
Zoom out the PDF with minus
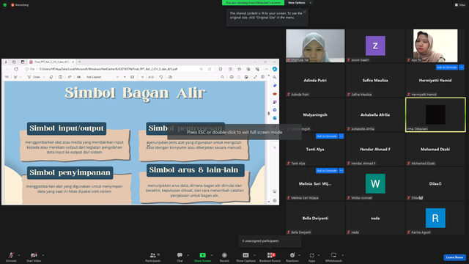coord(117,77)
